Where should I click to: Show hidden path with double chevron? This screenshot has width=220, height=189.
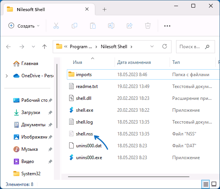tap(66, 47)
